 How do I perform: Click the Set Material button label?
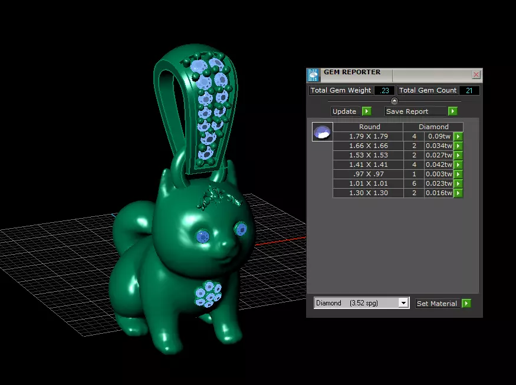click(x=437, y=304)
